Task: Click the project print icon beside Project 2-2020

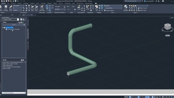Action: coord(21,19)
